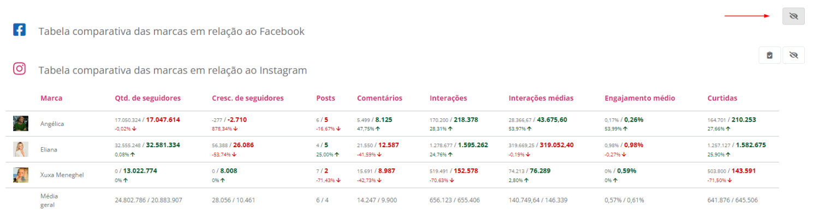Click the Facebook logo icon

(x=20, y=30)
